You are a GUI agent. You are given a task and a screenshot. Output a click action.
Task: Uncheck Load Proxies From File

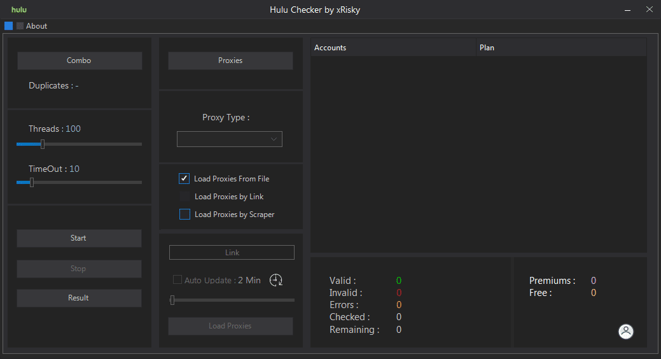tap(184, 178)
